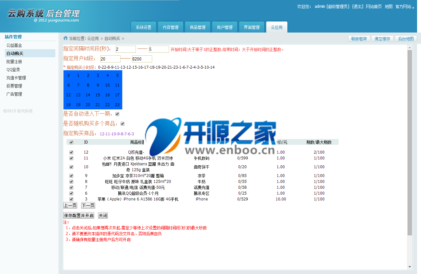Toggle hour 14 in the hour grid
Screen dimensions: 421x274
(x=88, y=95)
